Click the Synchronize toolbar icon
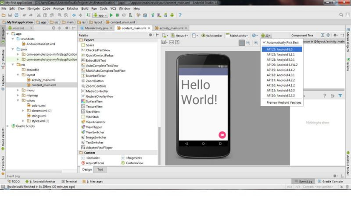 [16, 15]
